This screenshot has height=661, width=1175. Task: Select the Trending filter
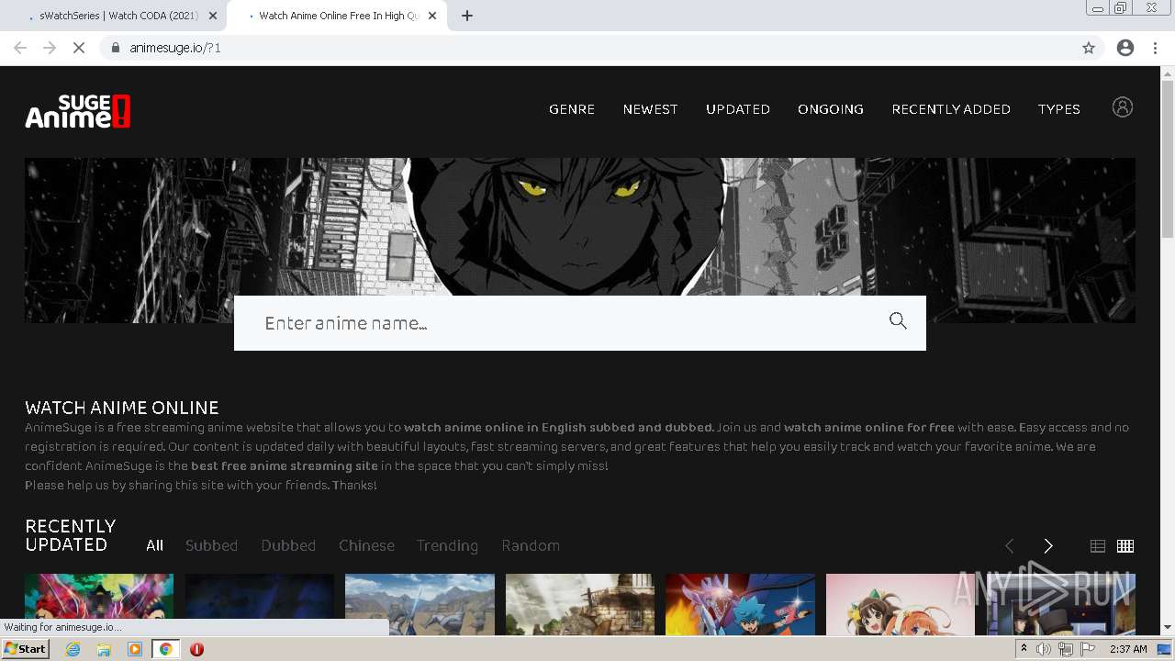point(447,545)
